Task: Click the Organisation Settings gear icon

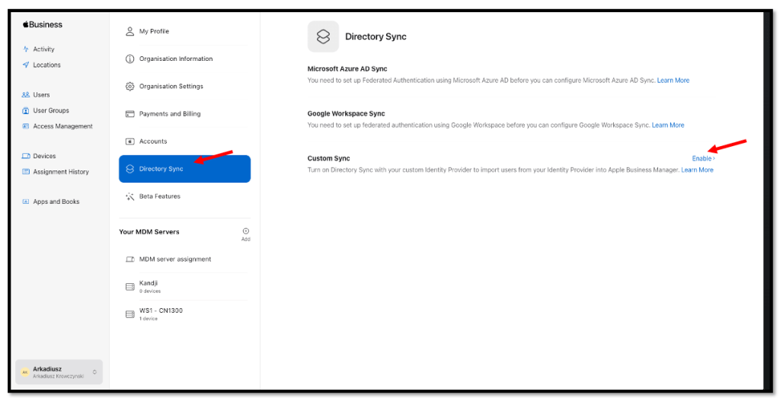Action: coord(129,87)
